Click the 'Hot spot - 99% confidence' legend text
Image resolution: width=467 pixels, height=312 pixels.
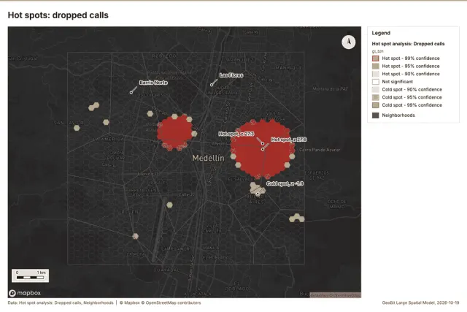click(x=411, y=58)
